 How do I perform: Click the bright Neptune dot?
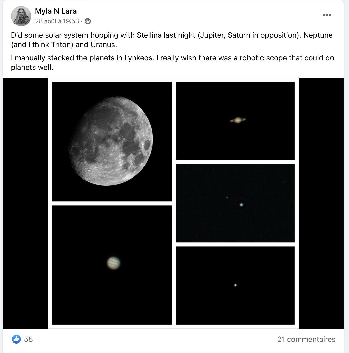coord(241,205)
